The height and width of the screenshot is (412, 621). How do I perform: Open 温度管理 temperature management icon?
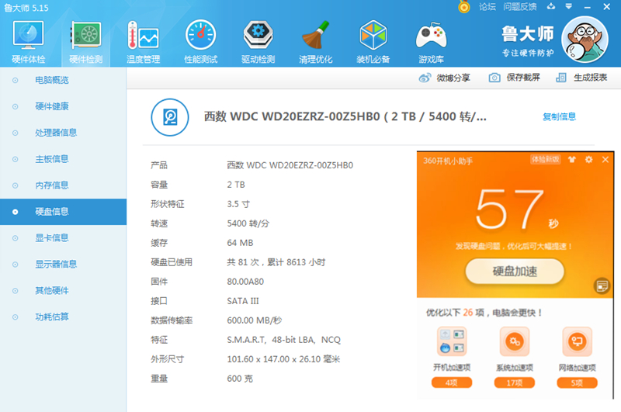pos(144,42)
